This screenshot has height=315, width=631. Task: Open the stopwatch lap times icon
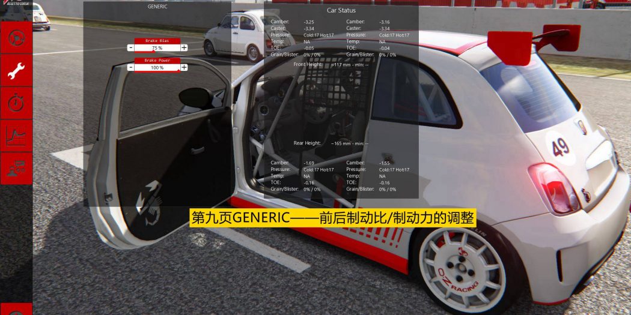coord(16,103)
